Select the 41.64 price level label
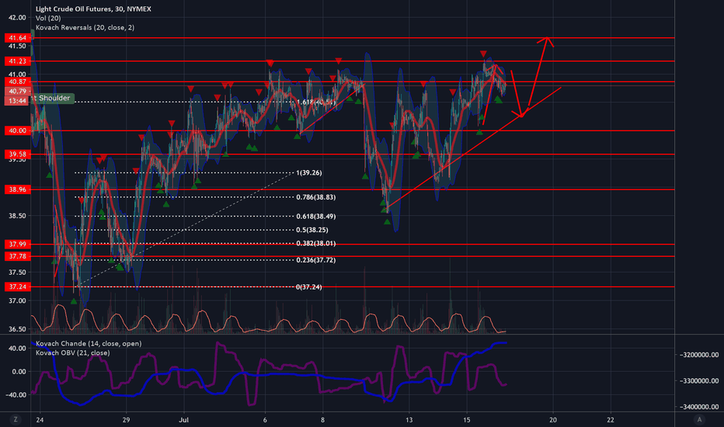This screenshot has height=427, width=724. [18, 38]
